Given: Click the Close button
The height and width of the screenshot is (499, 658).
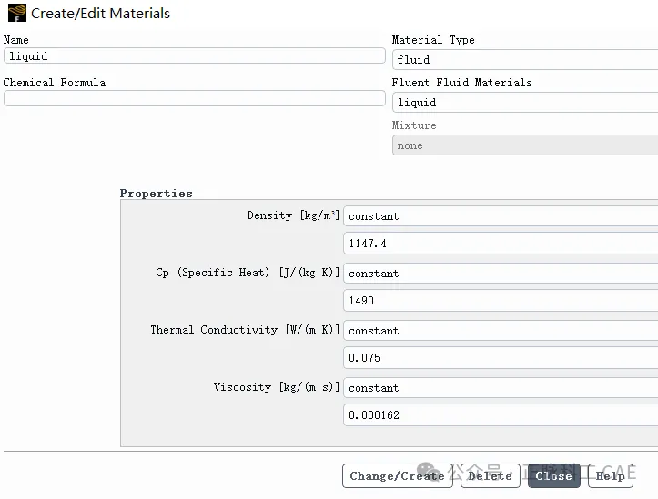Looking at the screenshot, I should coord(554,476).
